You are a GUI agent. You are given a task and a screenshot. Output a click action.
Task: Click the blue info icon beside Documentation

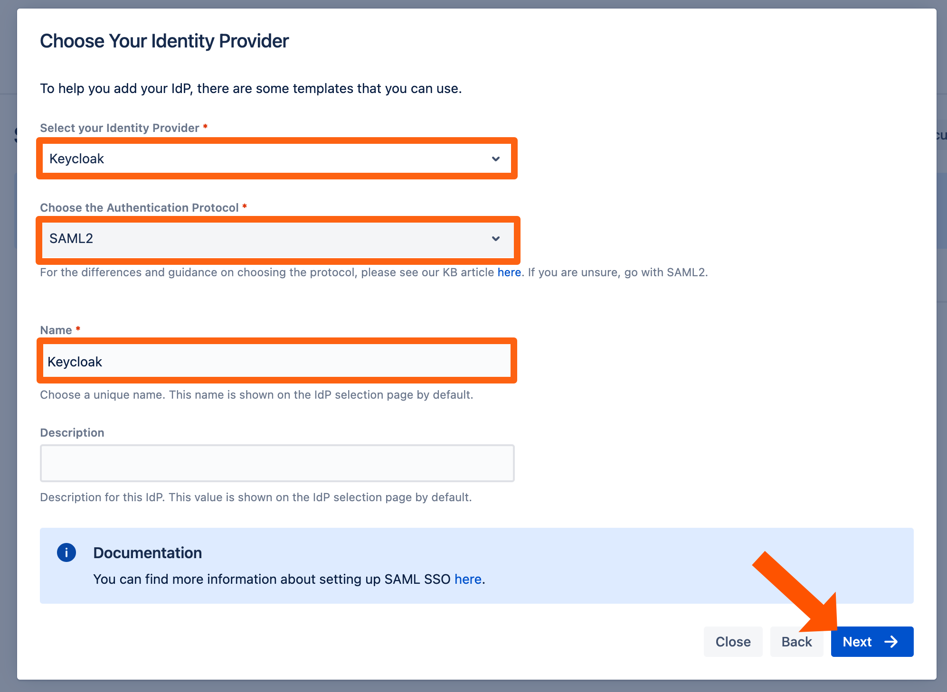click(x=66, y=552)
